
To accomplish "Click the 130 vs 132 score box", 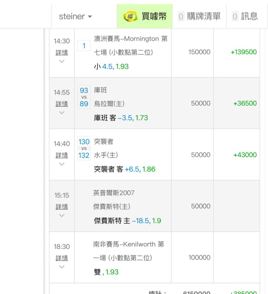I will (84, 148).
